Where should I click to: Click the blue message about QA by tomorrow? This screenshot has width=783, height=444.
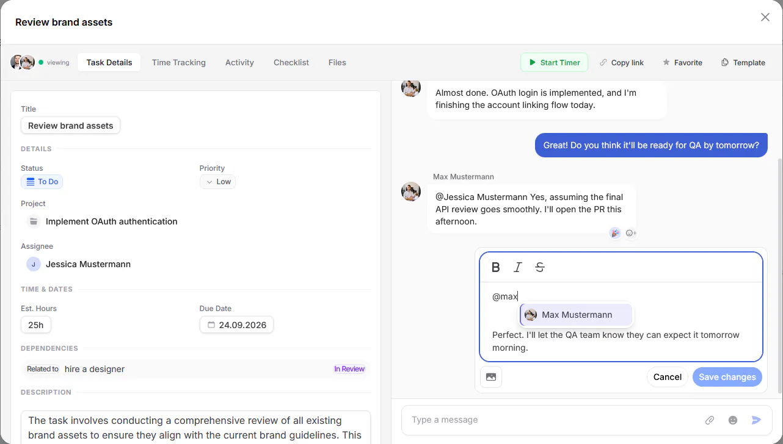pyautogui.click(x=651, y=146)
